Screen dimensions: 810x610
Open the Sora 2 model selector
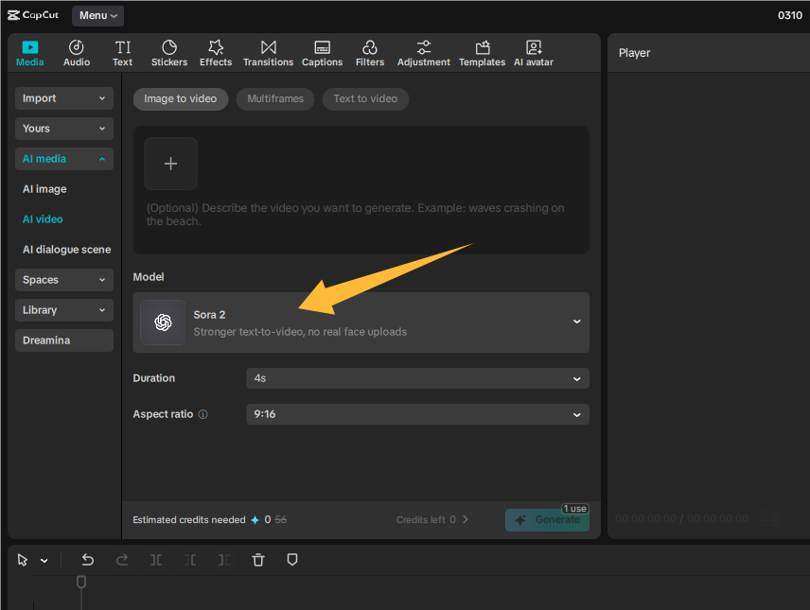coord(361,322)
